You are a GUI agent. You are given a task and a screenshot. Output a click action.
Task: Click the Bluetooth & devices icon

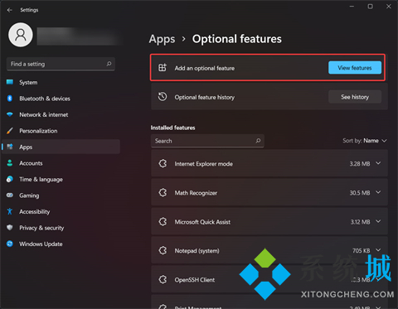tap(10, 99)
